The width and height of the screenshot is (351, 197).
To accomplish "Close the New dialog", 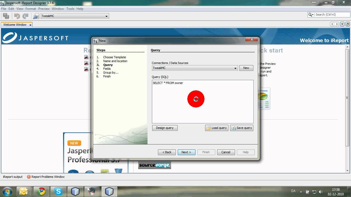I will tap(251, 40).
